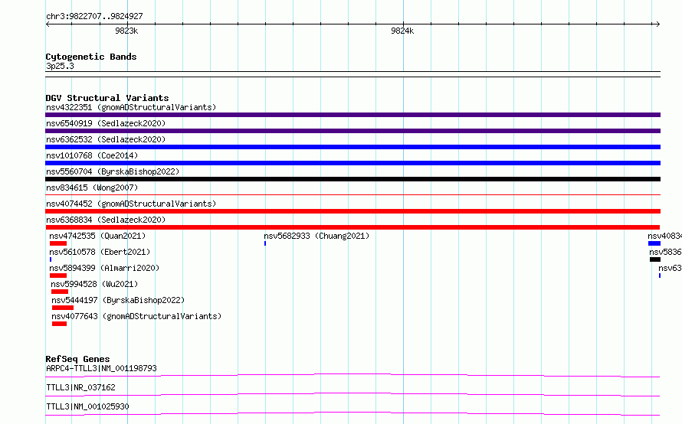
Task: Open nsv6368834 (Sedlazeck2020) label
Action: coord(106,220)
